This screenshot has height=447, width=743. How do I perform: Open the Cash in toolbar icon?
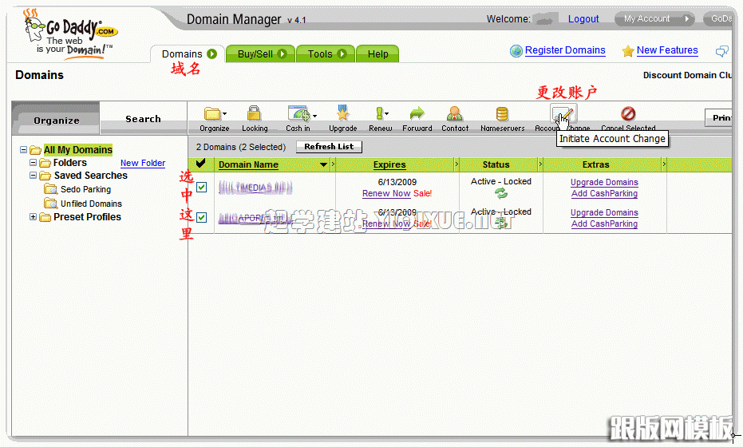tap(298, 114)
